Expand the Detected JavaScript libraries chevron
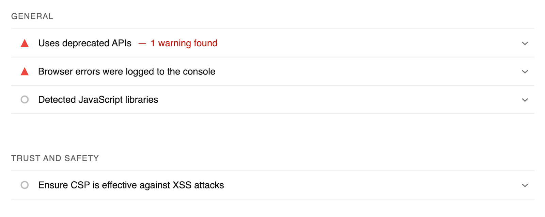Viewport: 545px width, 217px height. [x=525, y=100]
